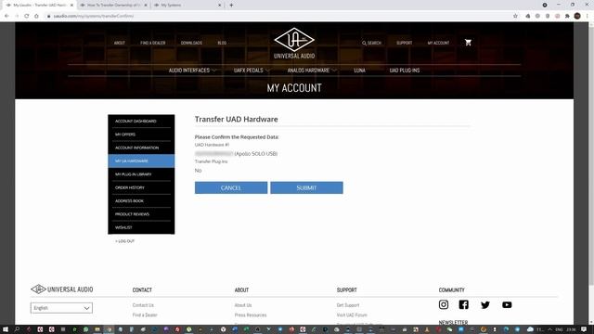Viewport: 594px width, 334px height.
Task: Click the Chrome profile avatar
Action: coord(577,16)
